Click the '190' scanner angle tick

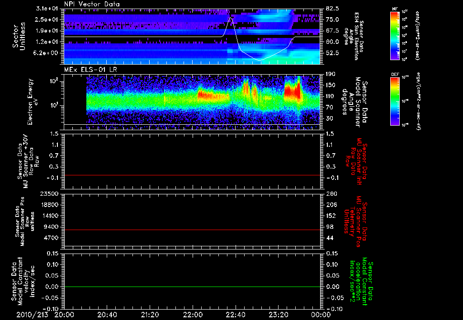331,74
